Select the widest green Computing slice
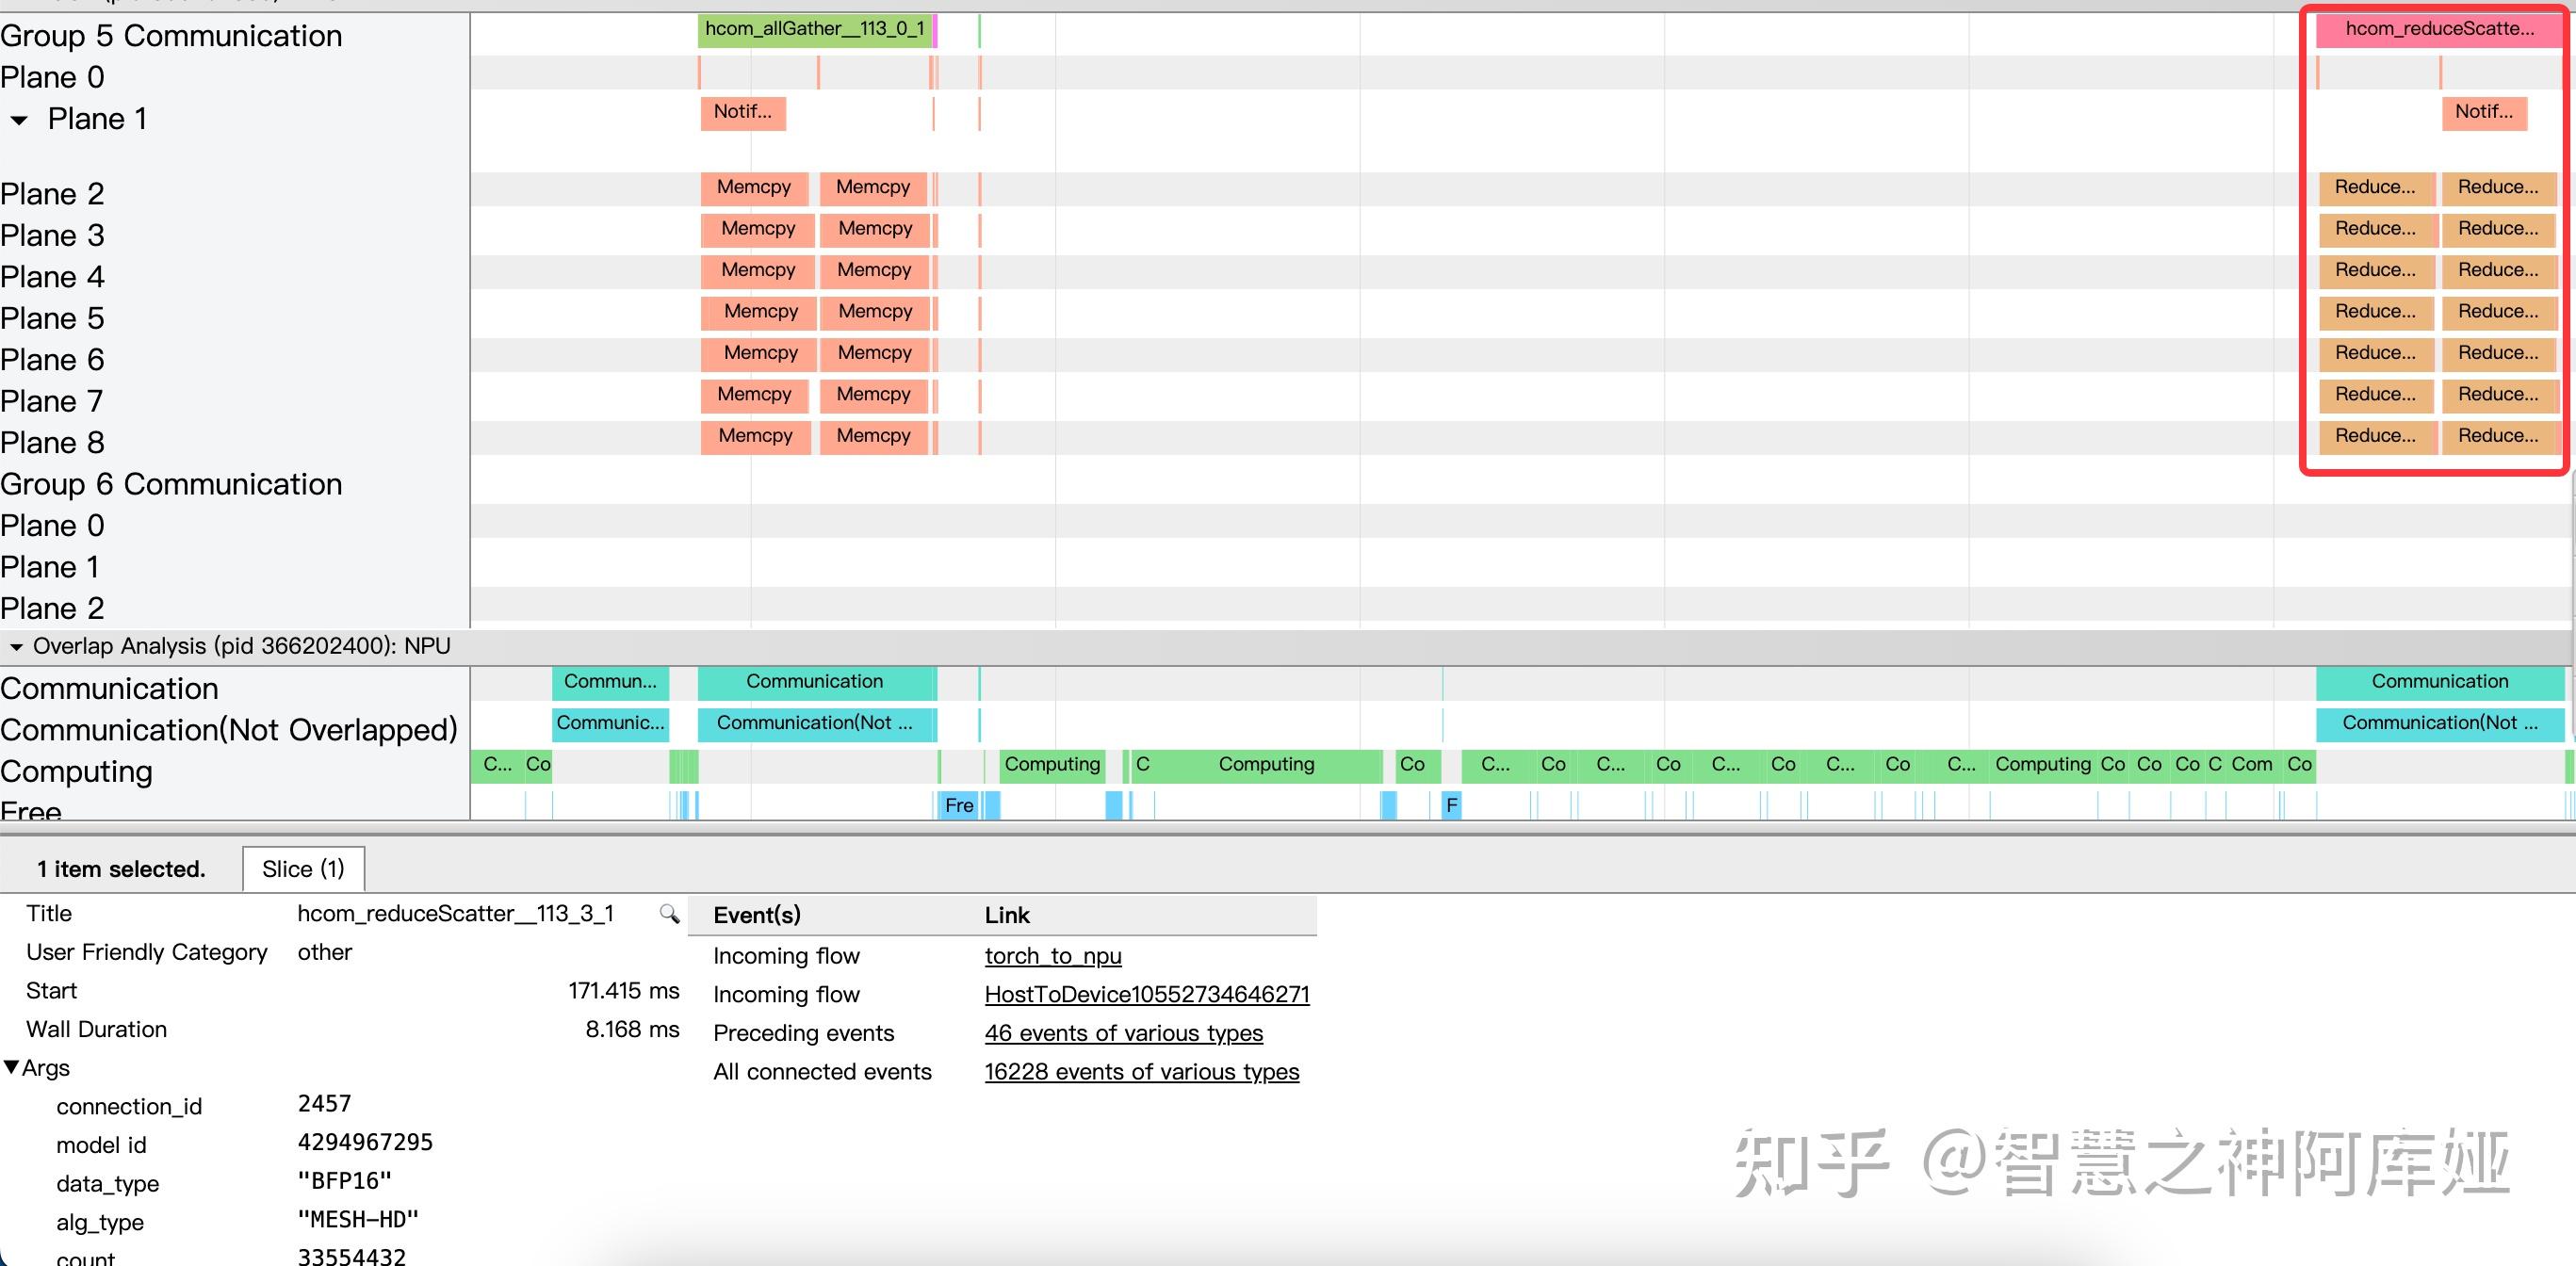This screenshot has width=2576, height=1266. tap(1265, 765)
